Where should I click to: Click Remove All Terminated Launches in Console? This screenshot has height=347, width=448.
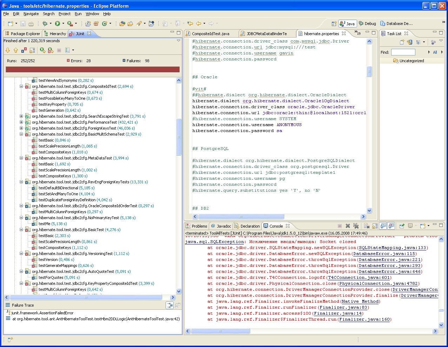356,226
